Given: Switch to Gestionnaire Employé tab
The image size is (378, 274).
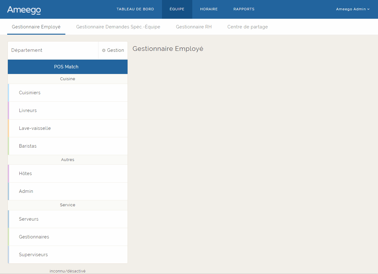Looking at the screenshot, I should 36,27.
